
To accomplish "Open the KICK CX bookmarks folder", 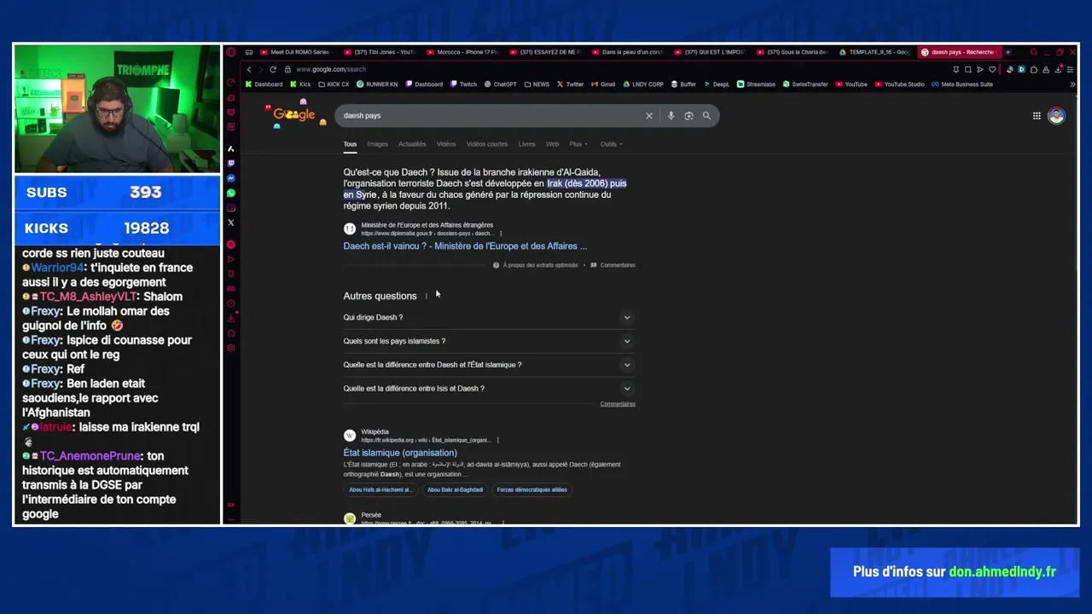I will click(334, 84).
